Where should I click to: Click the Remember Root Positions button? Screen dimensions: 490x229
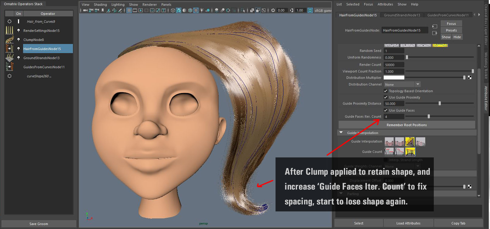click(406, 125)
